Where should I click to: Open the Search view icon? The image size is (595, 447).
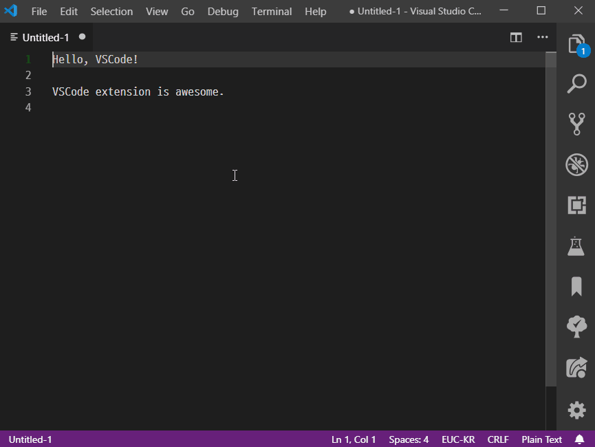tap(576, 83)
